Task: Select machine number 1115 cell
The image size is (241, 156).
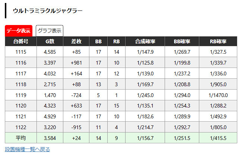Action: pyautogui.click(x=21, y=52)
